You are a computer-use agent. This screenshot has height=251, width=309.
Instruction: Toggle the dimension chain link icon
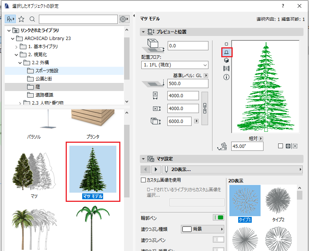click(x=205, y=108)
